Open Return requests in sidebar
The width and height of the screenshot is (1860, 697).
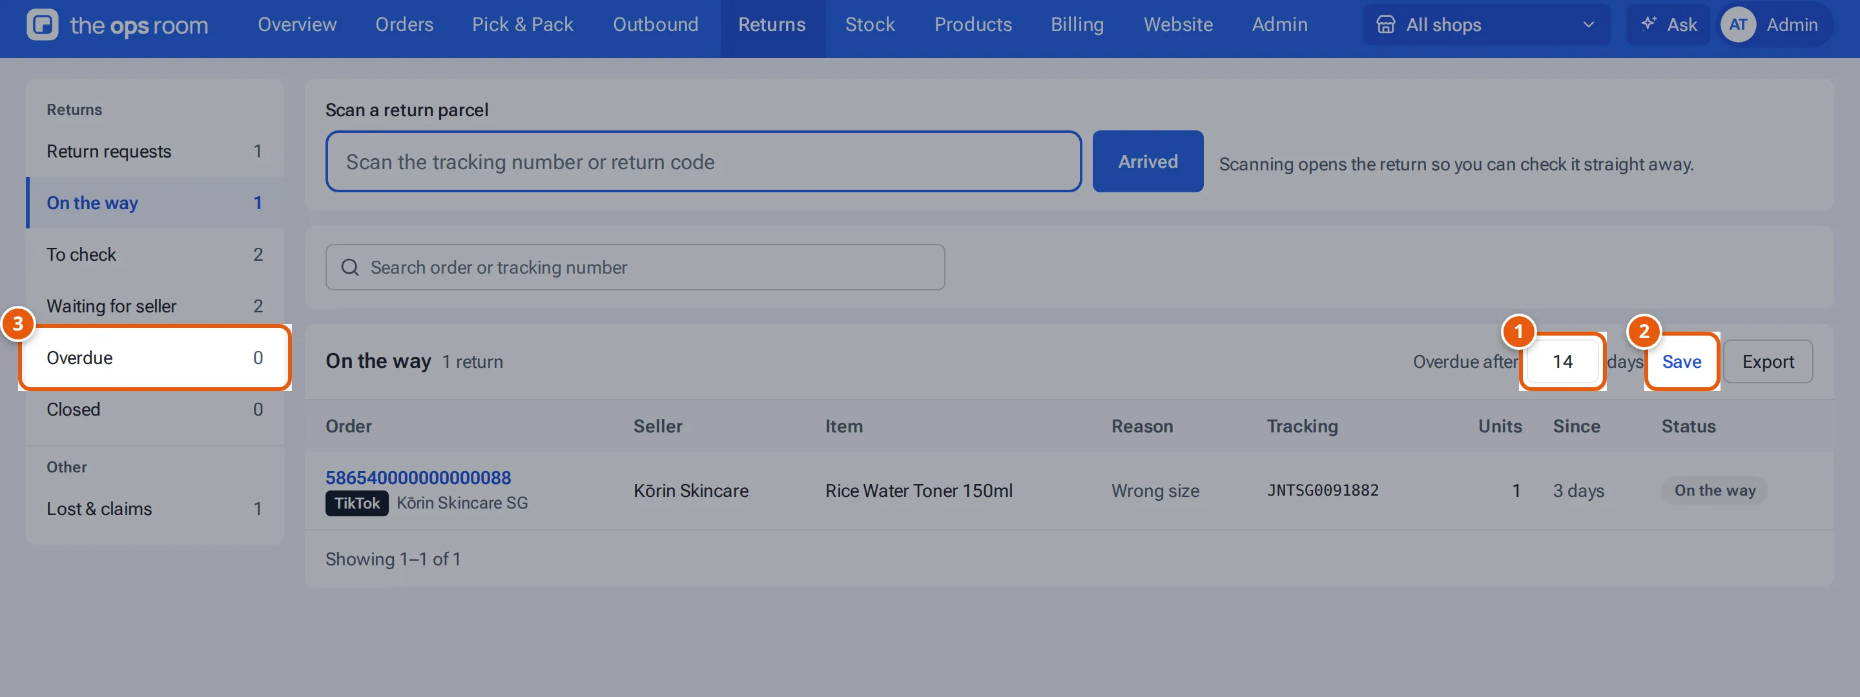pyautogui.click(x=155, y=152)
